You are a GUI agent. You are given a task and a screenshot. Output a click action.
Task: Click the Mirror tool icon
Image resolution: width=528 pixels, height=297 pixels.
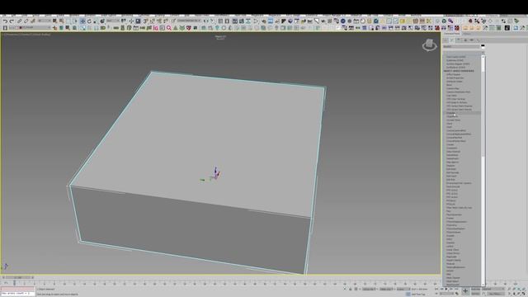click(206, 21)
